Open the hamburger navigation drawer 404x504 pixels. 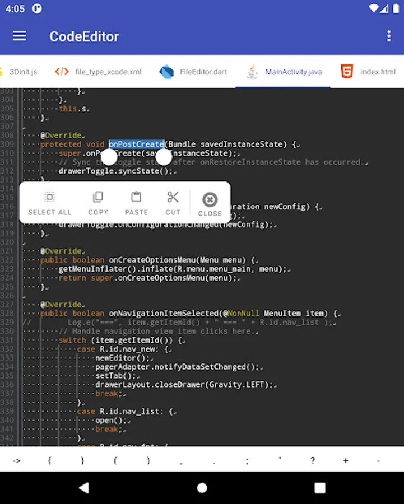point(19,36)
